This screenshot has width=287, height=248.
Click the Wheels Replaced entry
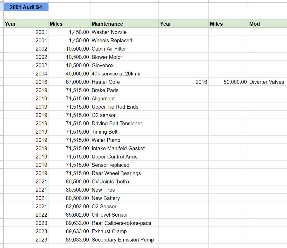tap(124, 40)
